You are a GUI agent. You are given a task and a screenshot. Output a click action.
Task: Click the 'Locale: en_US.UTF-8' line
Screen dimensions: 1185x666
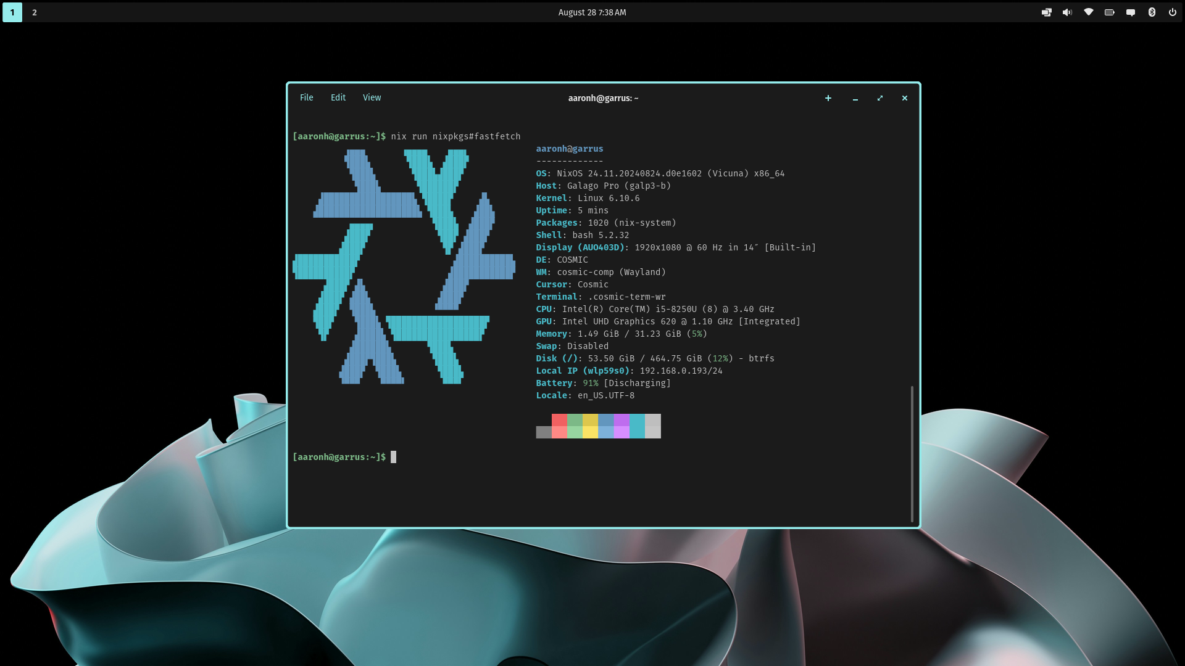pos(585,395)
